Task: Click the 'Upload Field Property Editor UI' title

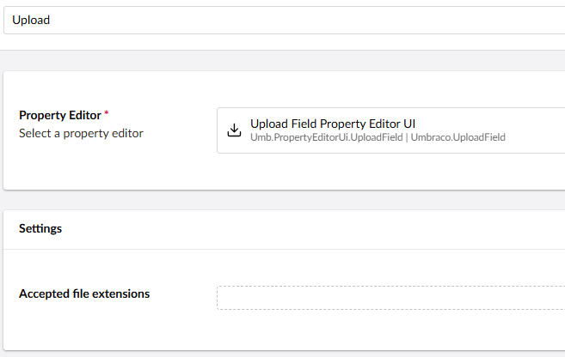Action: pos(333,124)
